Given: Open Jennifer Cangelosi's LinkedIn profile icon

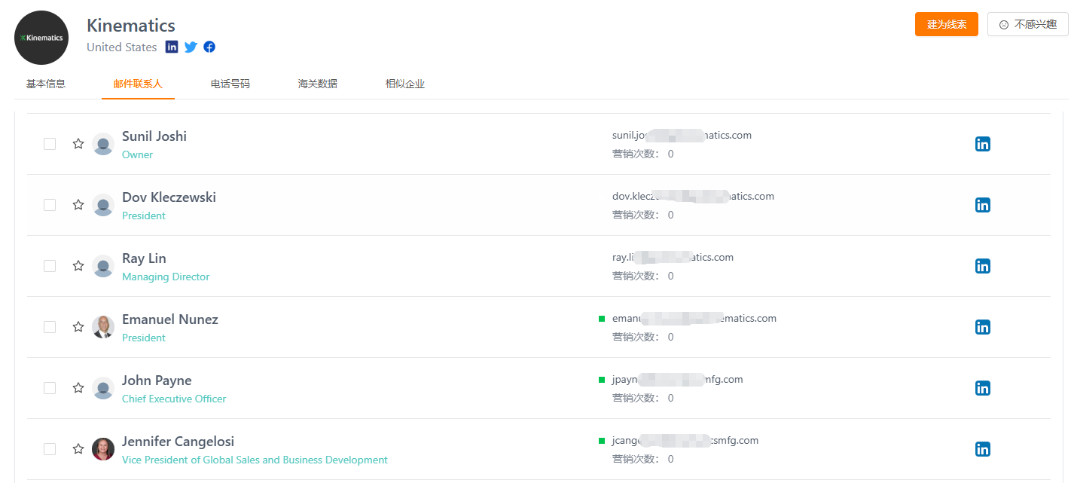Looking at the screenshot, I should pos(982,449).
